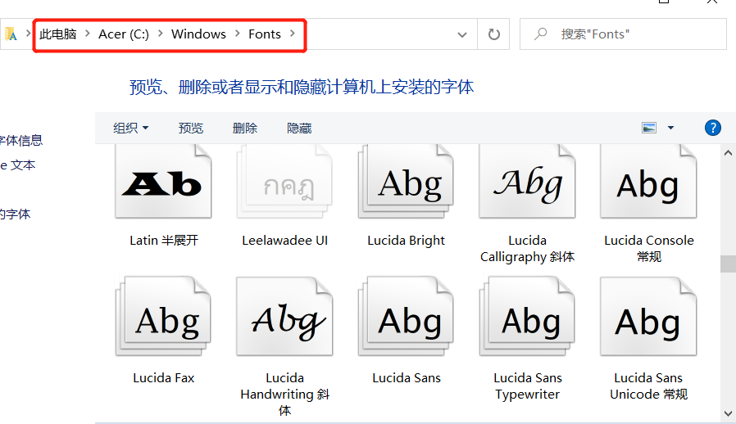Viewport: 736px width, 424px height.
Task: Click the 删除 toolbar button
Action: [245, 128]
